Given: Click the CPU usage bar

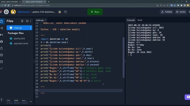Looking at the screenshot, I should tap(9, 103).
